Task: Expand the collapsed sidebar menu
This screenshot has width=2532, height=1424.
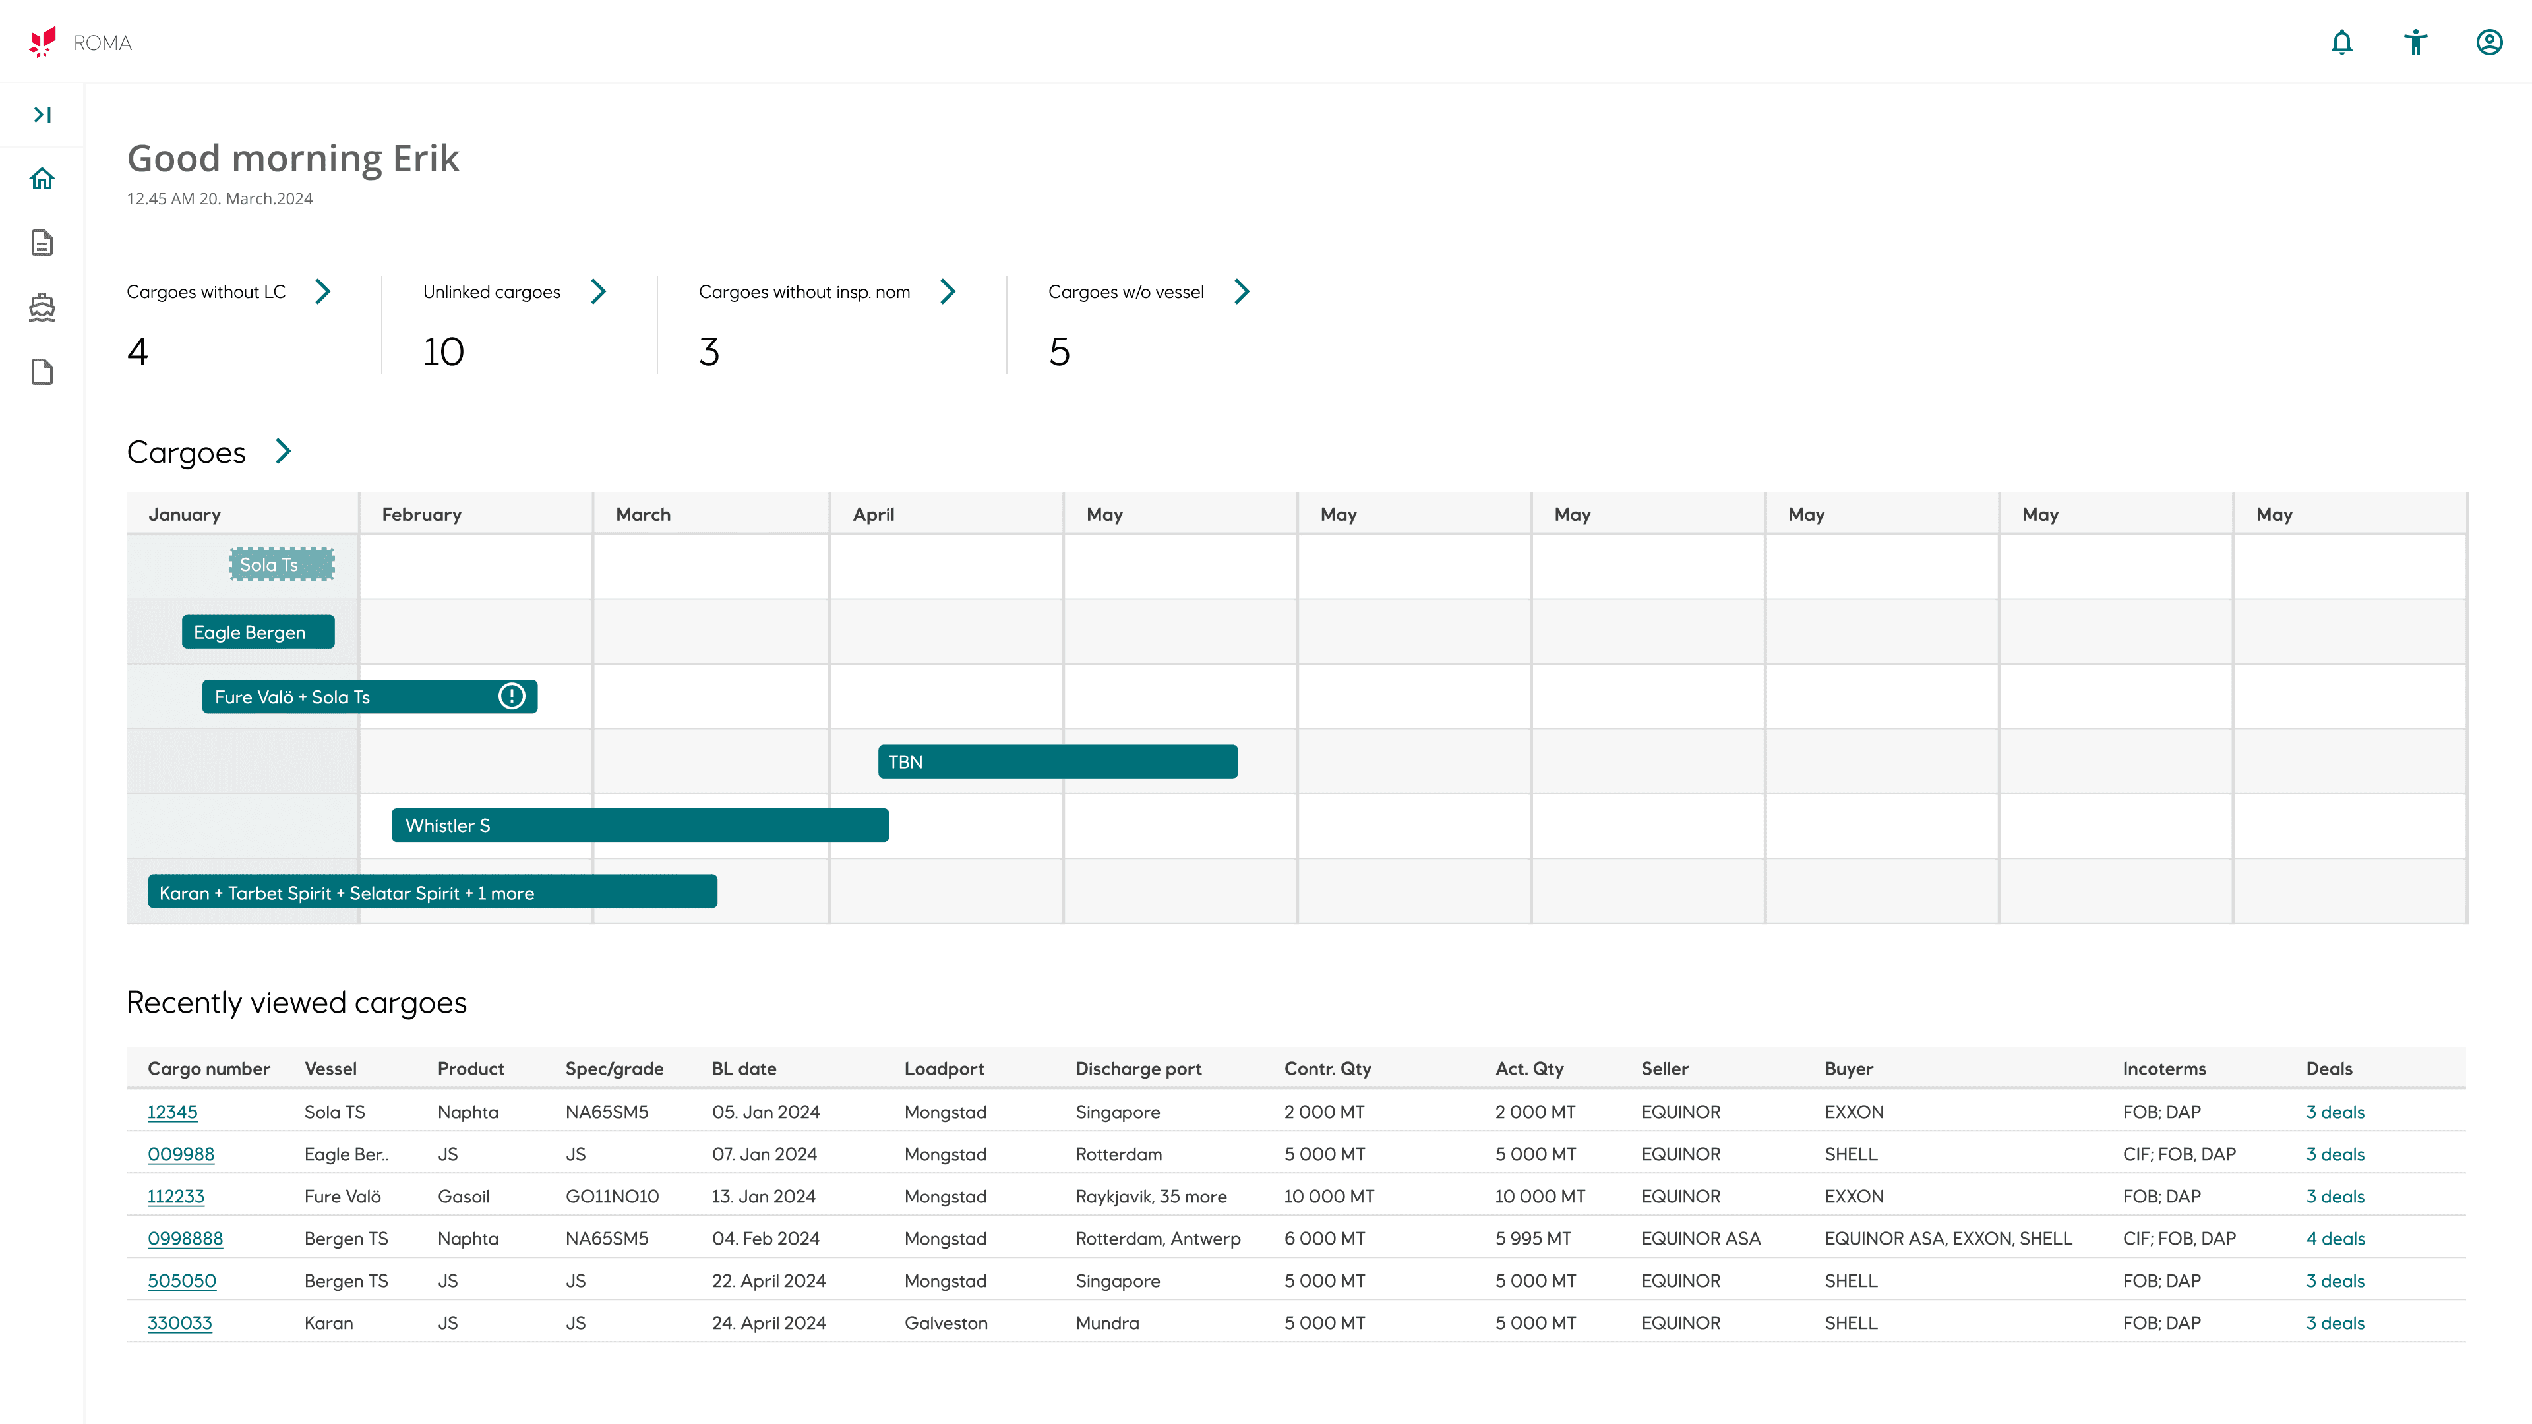Action: [x=42, y=115]
